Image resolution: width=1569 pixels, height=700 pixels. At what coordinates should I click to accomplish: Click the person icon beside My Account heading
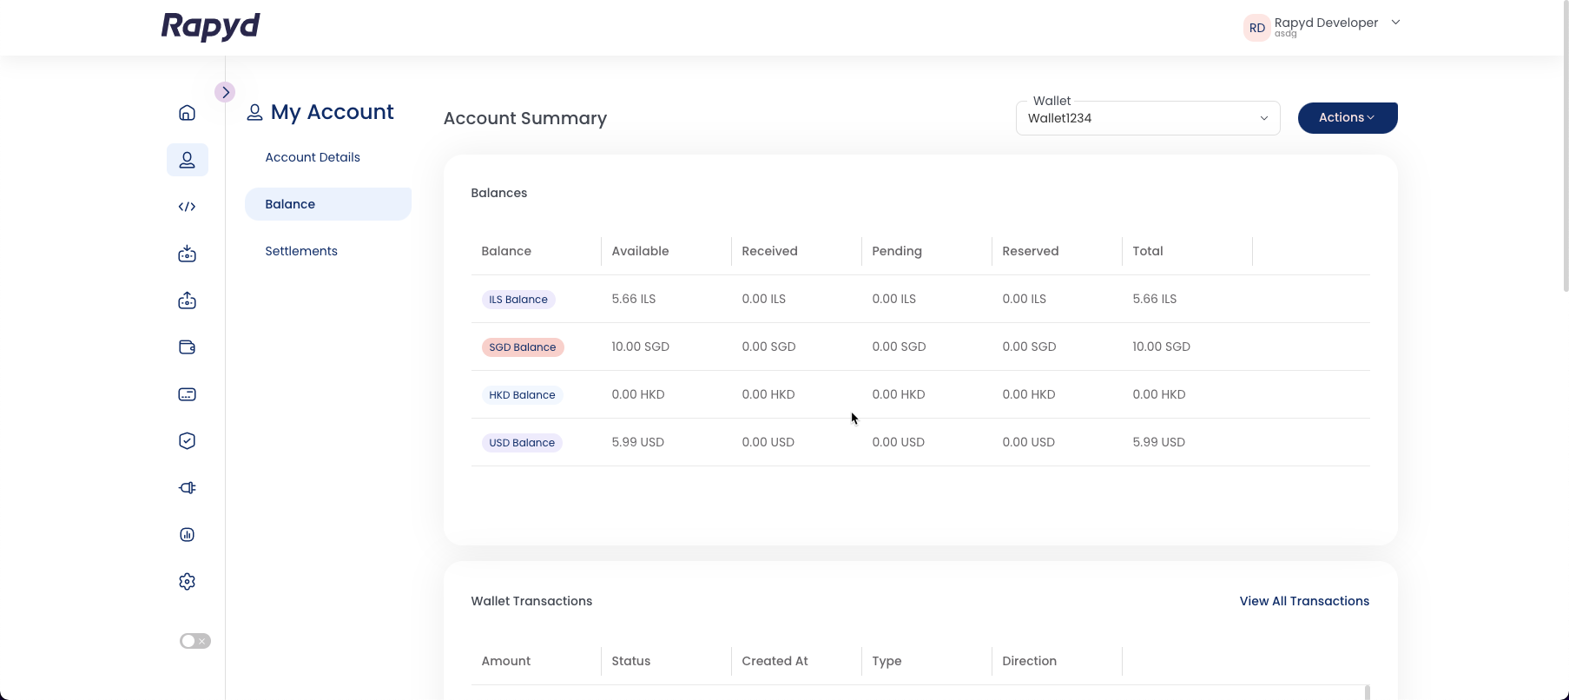click(254, 113)
